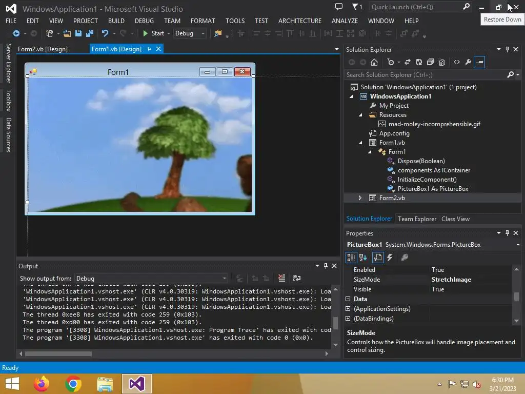Image resolution: width=525 pixels, height=394 pixels.
Task: Toggle Alphabetical sort in Properties panel
Action: [363, 258]
